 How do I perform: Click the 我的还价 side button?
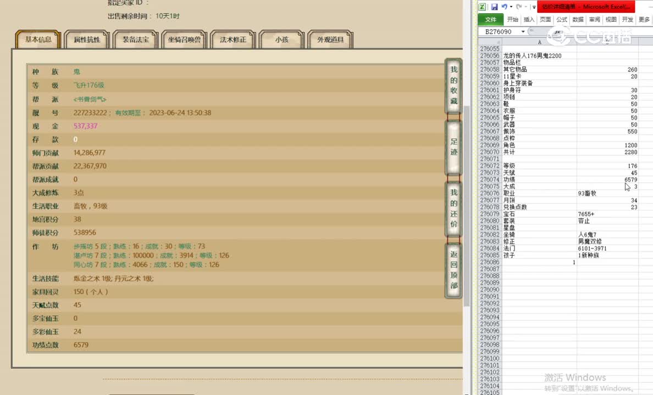click(453, 208)
